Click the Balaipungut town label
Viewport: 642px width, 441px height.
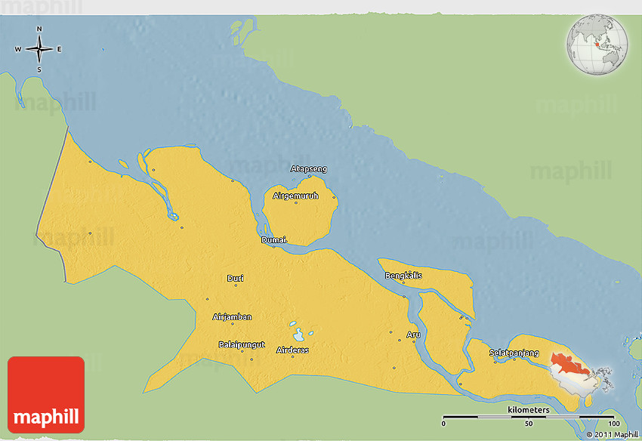[242, 344]
